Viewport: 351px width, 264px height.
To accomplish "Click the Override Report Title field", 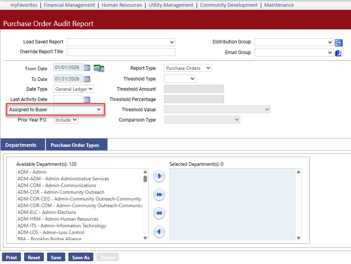I will click(121, 52).
